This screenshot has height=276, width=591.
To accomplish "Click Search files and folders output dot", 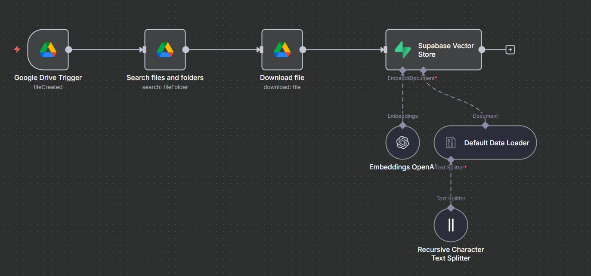I will click(186, 50).
